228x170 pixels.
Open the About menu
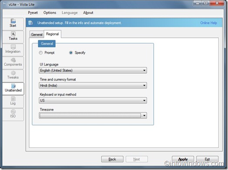coord(88,13)
